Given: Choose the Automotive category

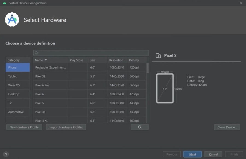Looking at the screenshot, I should coord(18,112).
